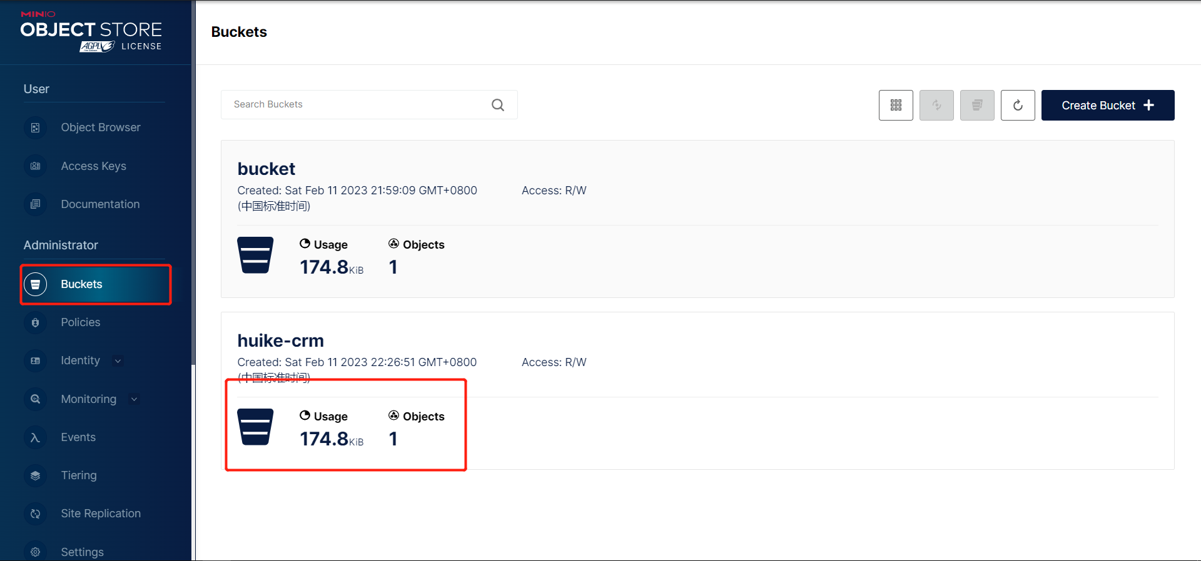
Task: Click the object count 1 in huike-crm card
Action: (393, 439)
